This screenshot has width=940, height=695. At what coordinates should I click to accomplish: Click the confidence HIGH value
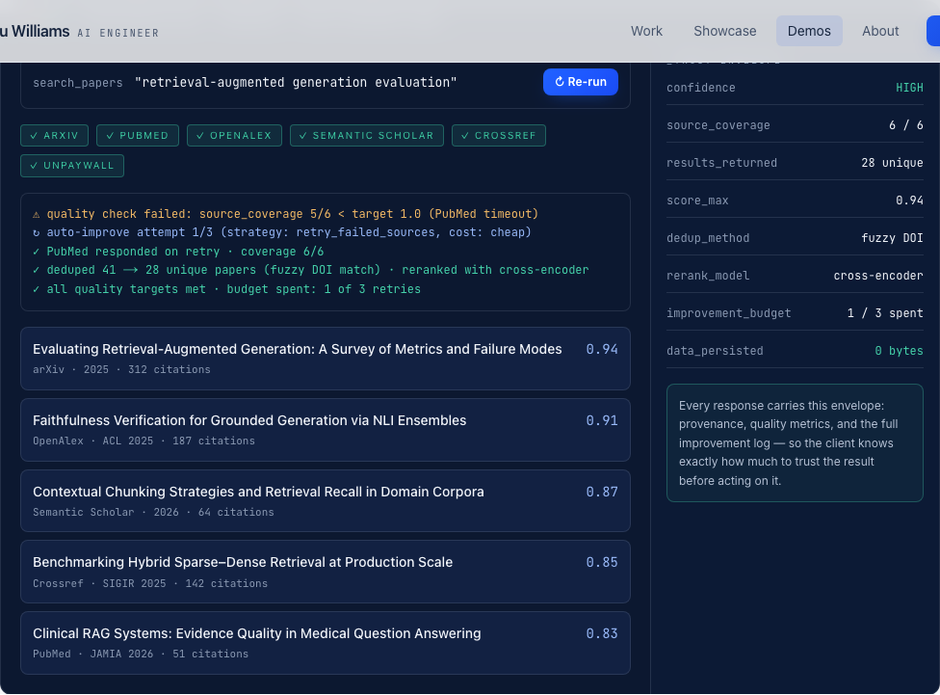point(909,88)
